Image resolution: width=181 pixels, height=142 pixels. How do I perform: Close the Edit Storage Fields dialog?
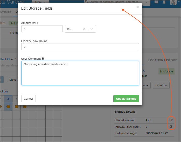point(137,7)
